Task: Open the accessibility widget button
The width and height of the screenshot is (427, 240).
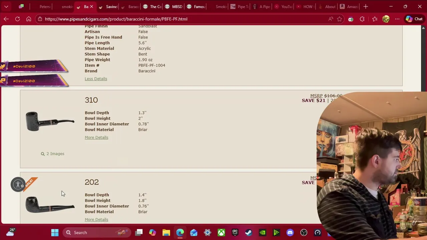Action: 18,184
